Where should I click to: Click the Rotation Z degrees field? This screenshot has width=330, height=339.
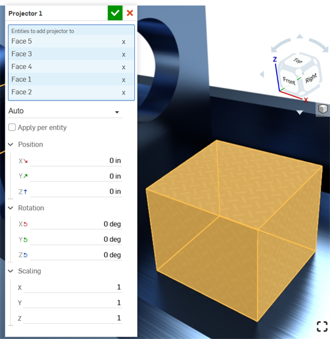coord(76,255)
